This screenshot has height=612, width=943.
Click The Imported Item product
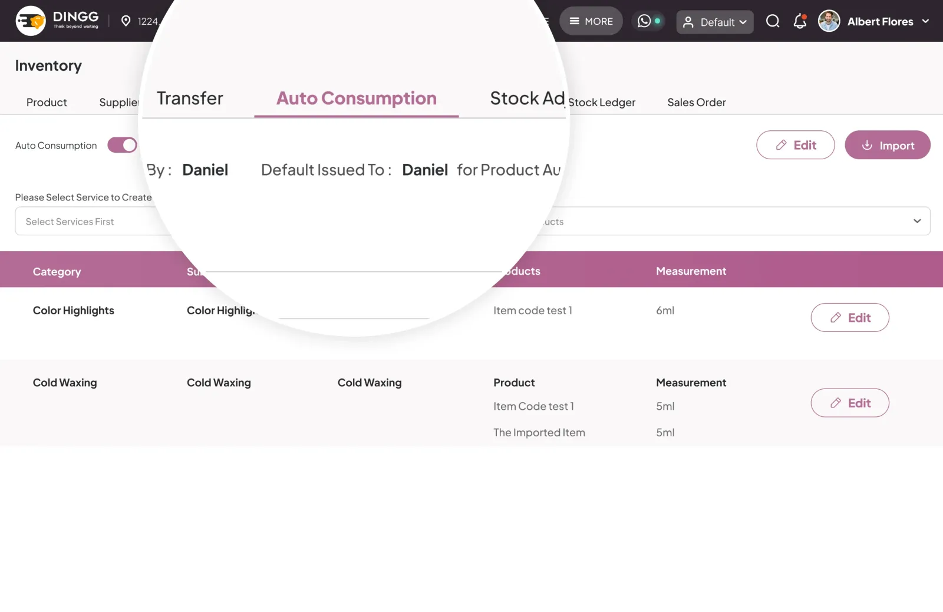(x=539, y=432)
